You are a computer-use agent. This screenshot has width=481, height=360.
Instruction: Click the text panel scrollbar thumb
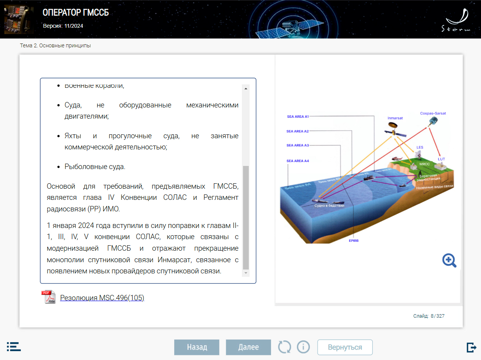click(x=246, y=218)
